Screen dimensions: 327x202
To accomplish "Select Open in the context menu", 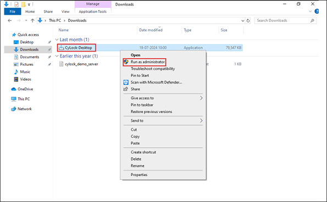I will click(x=136, y=55).
